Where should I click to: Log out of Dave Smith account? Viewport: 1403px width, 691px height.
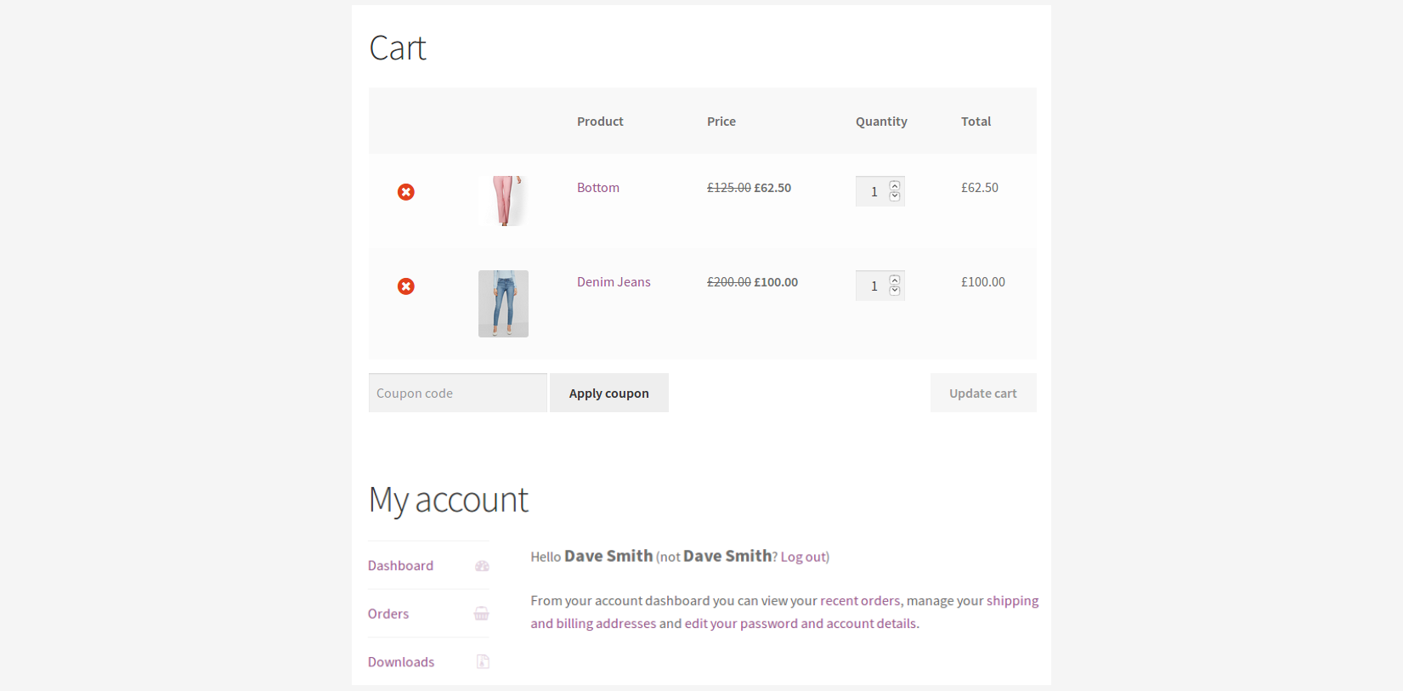[803, 557]
